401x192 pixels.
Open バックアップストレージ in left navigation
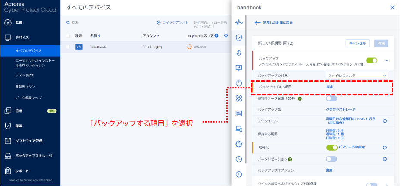(34, 156)
